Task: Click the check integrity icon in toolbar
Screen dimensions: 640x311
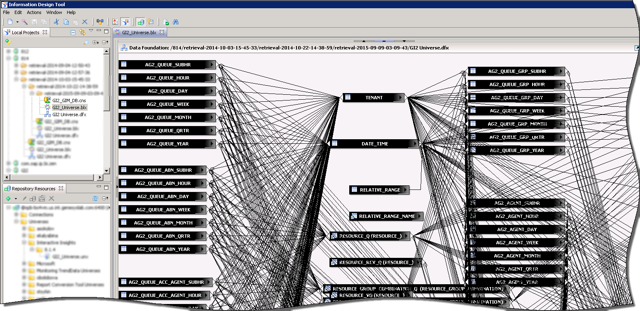Action: pyautogui.click(x=166, y=22)
